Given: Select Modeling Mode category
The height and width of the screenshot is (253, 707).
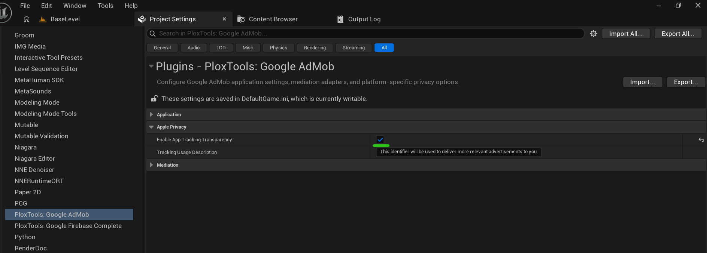Looking at the screenshot, I should (37, 102).
